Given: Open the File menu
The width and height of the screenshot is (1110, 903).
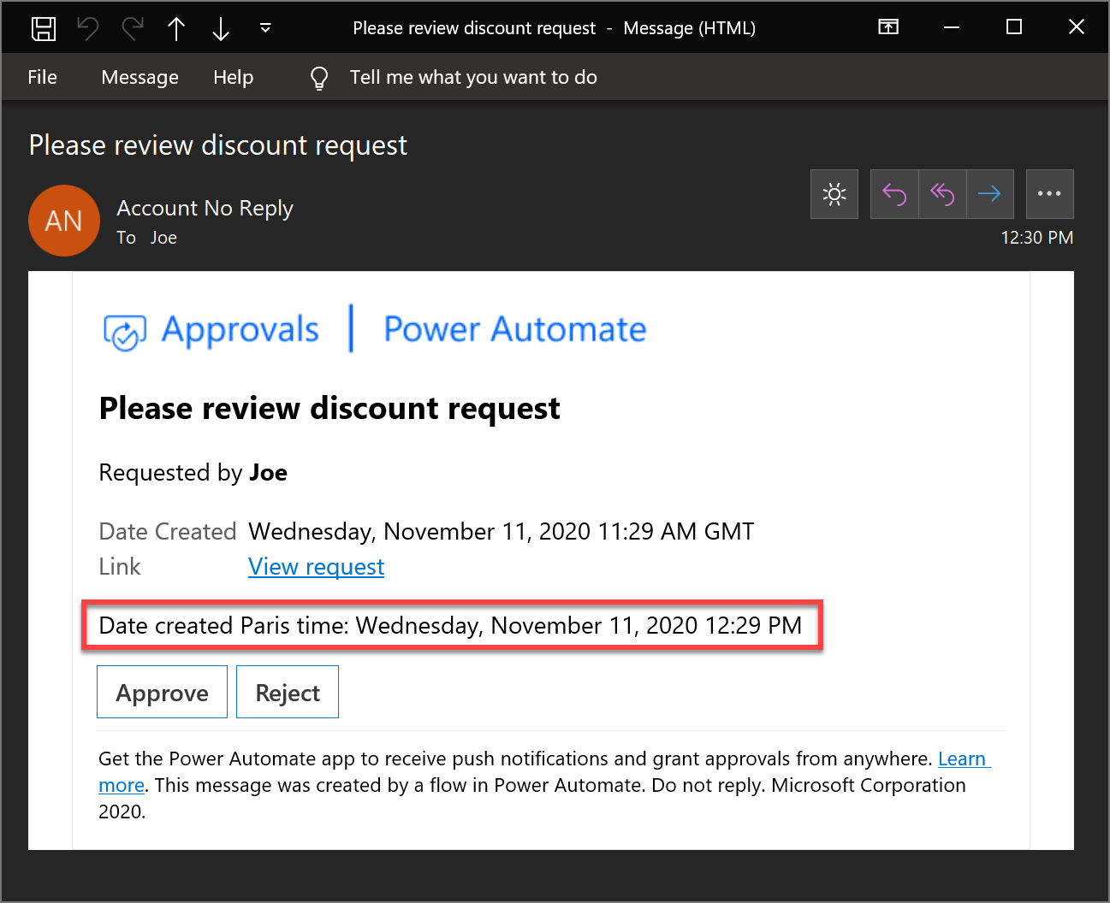Looking at the screenshot, I should point(42,77).
